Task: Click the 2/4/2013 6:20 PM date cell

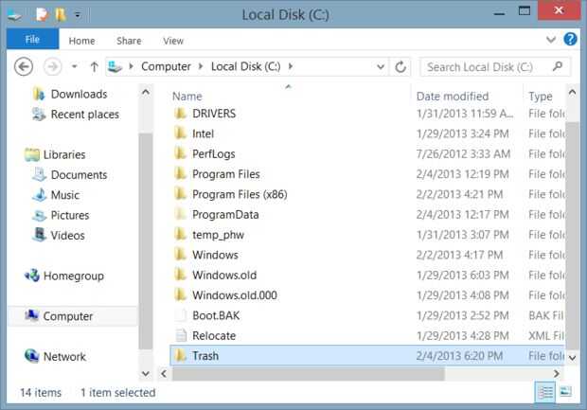Action: tap(459, 356)
